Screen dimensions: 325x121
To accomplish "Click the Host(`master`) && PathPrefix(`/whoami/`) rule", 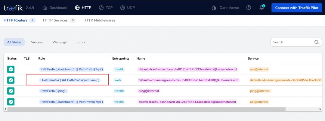I will tap(70, 80).
